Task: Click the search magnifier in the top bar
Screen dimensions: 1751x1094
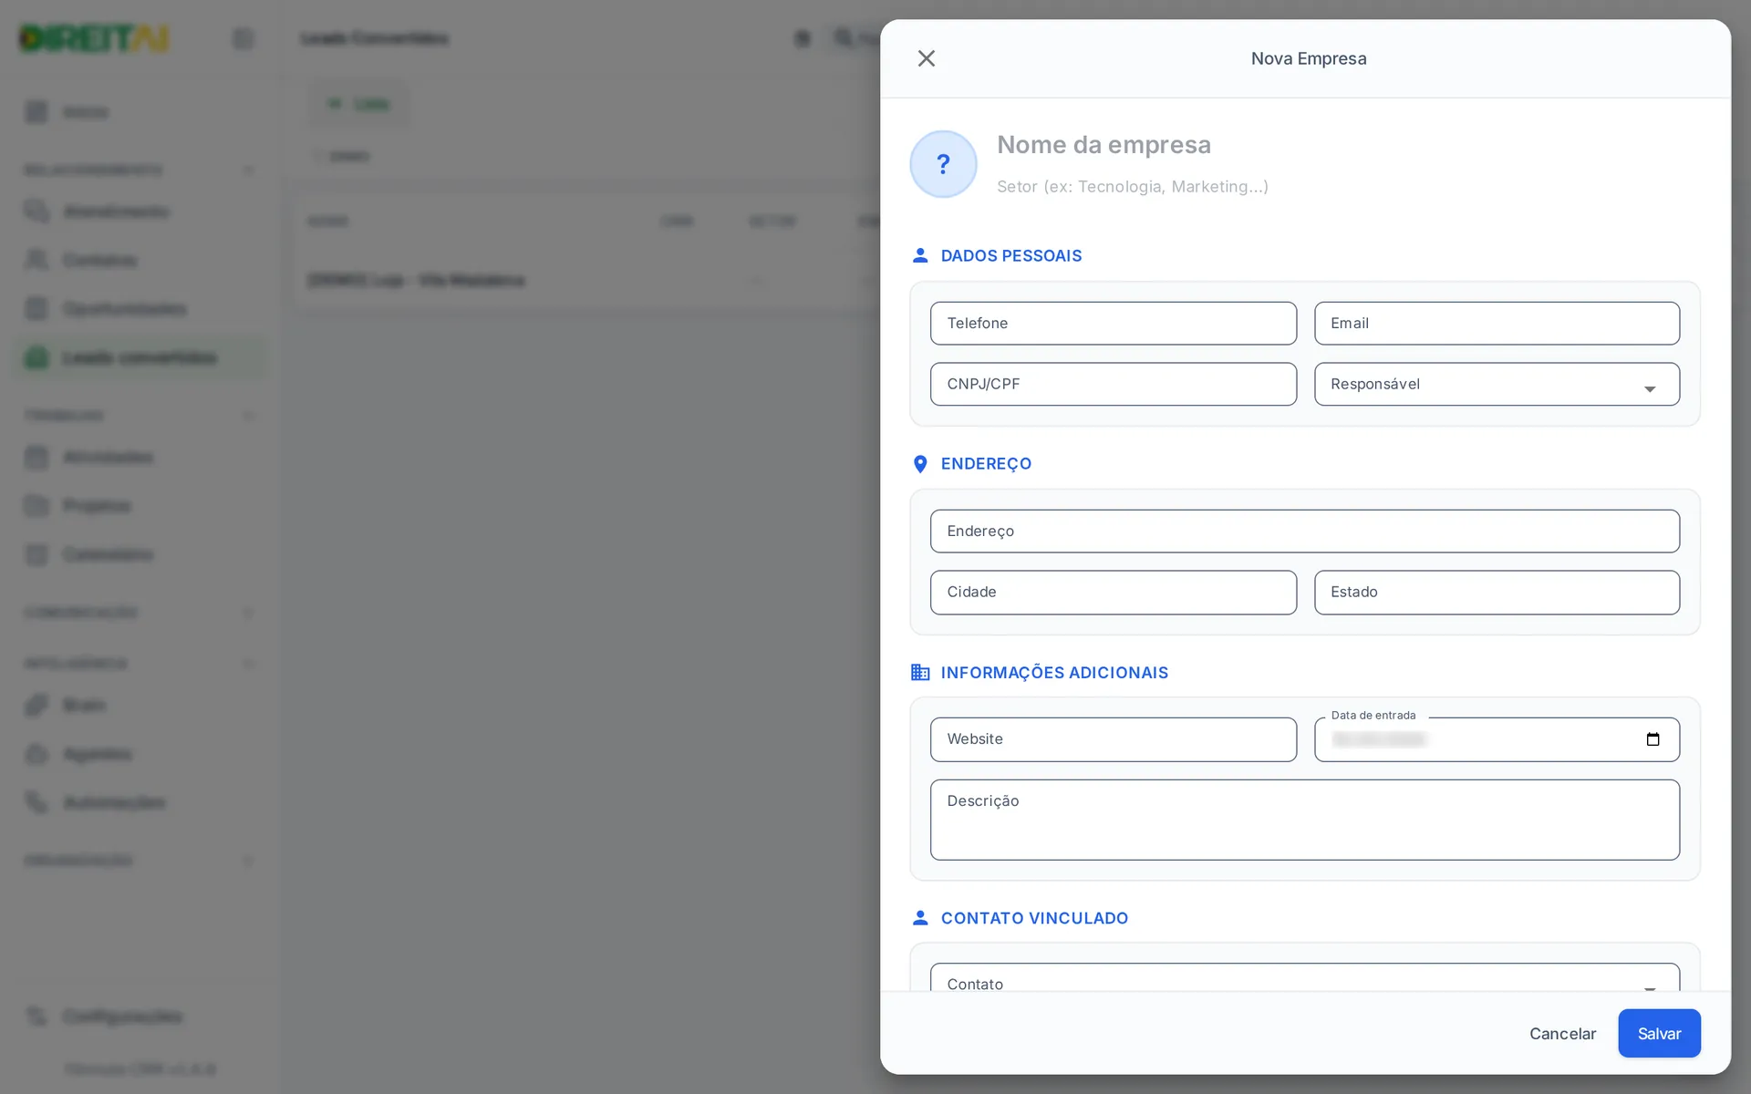Action: tap(844, 38)
